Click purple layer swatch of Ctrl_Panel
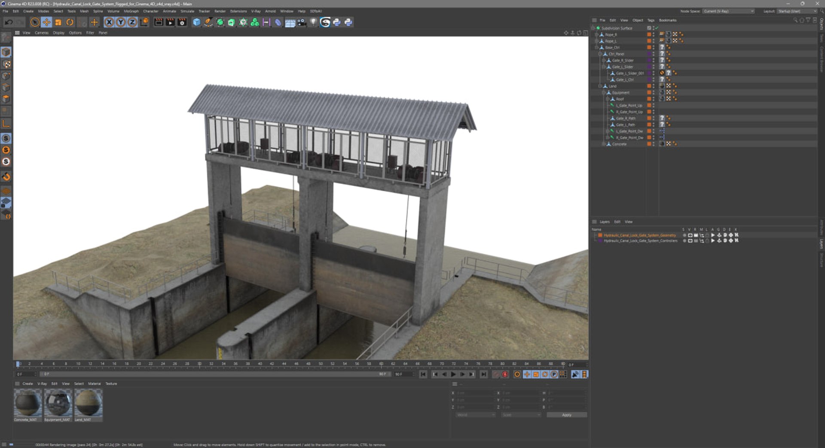This screenshot has width=825, height=448. 649,54
